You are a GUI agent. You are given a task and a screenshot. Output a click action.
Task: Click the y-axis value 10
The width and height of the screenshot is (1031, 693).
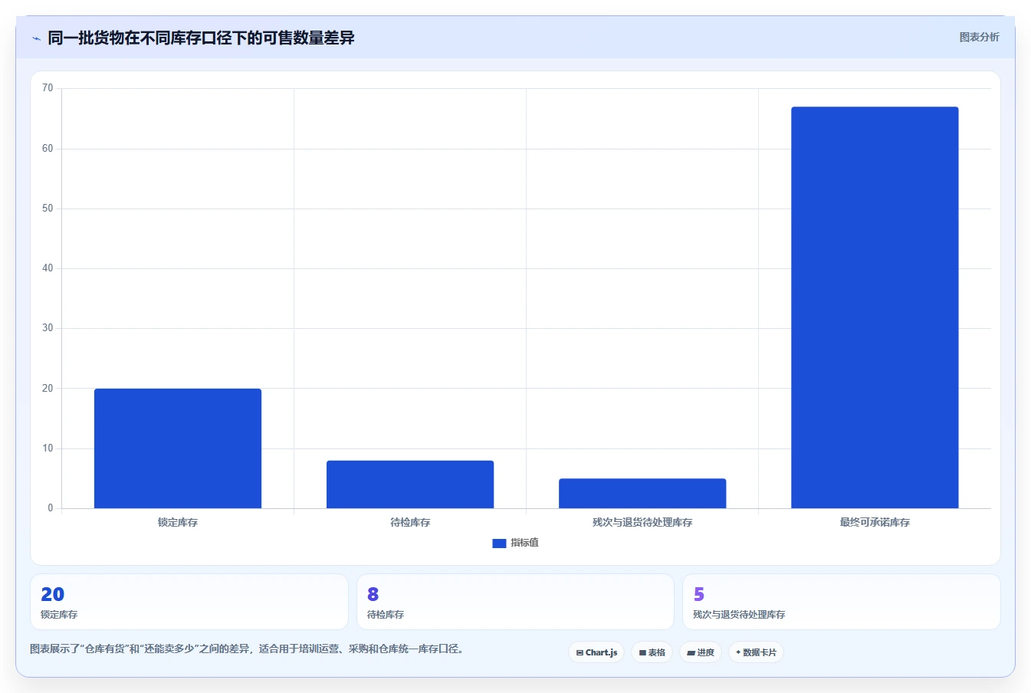pos(48,448)
